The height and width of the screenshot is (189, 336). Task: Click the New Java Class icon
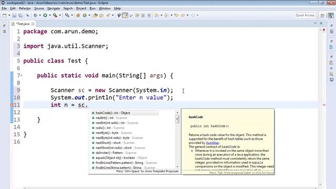(85, 15)
